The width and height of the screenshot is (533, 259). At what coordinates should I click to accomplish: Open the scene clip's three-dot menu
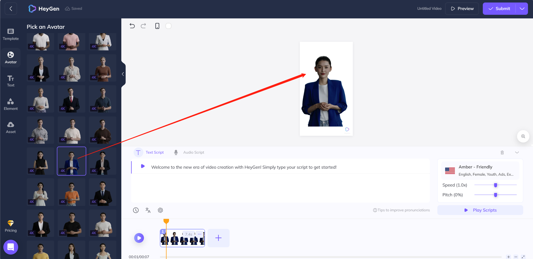[200, 234]
